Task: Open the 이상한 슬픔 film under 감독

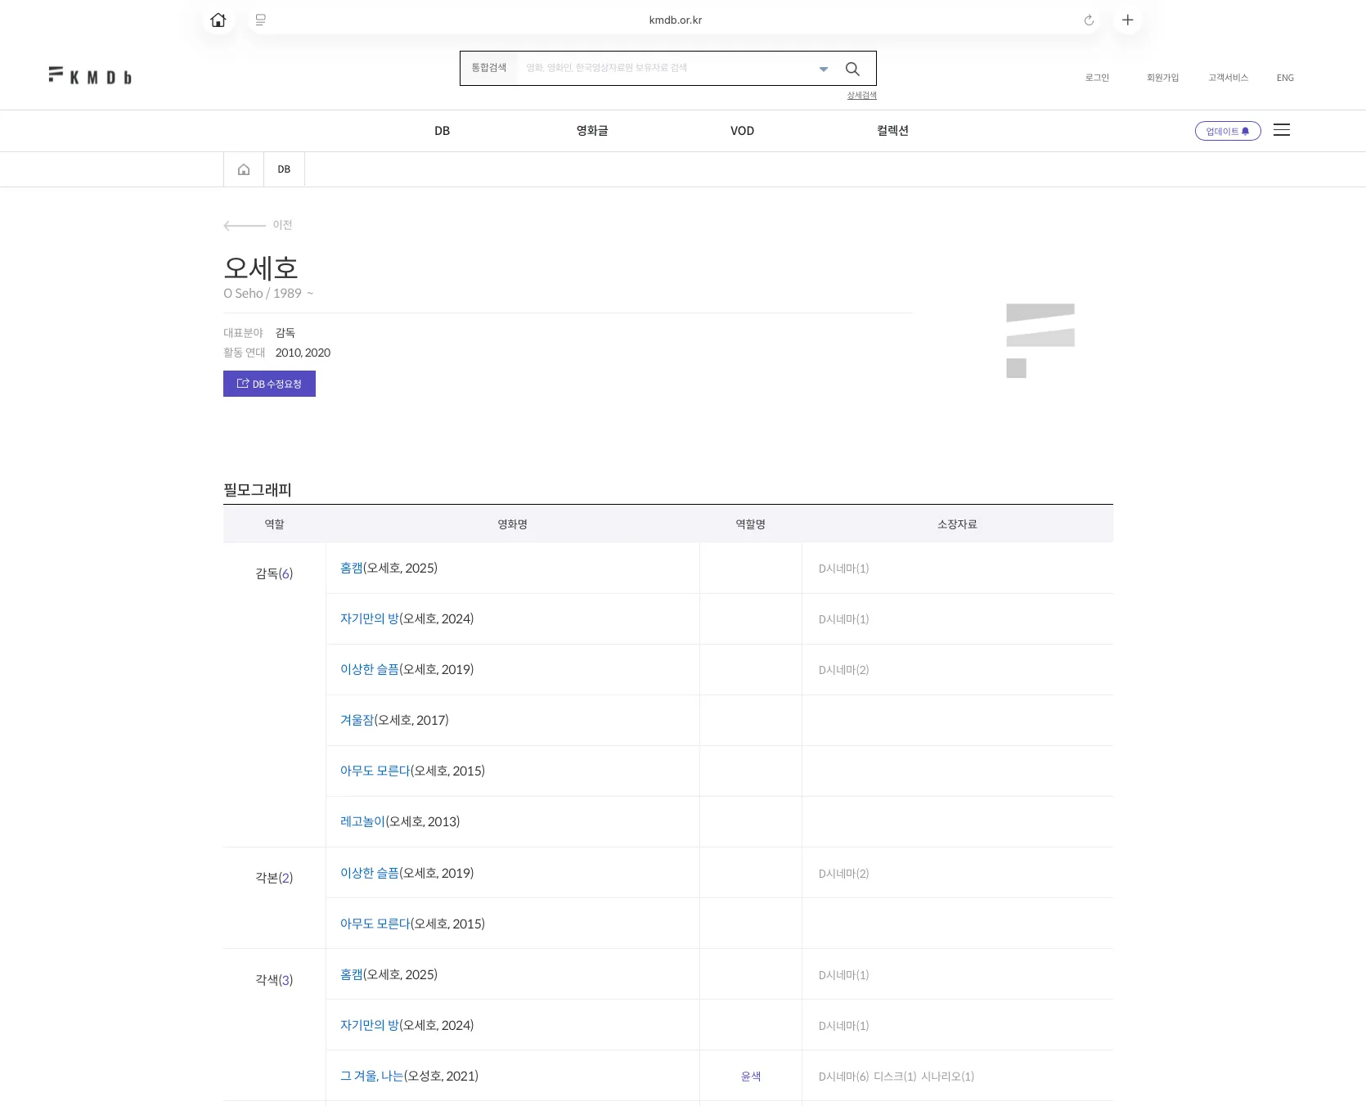Action: coord(369,669)
